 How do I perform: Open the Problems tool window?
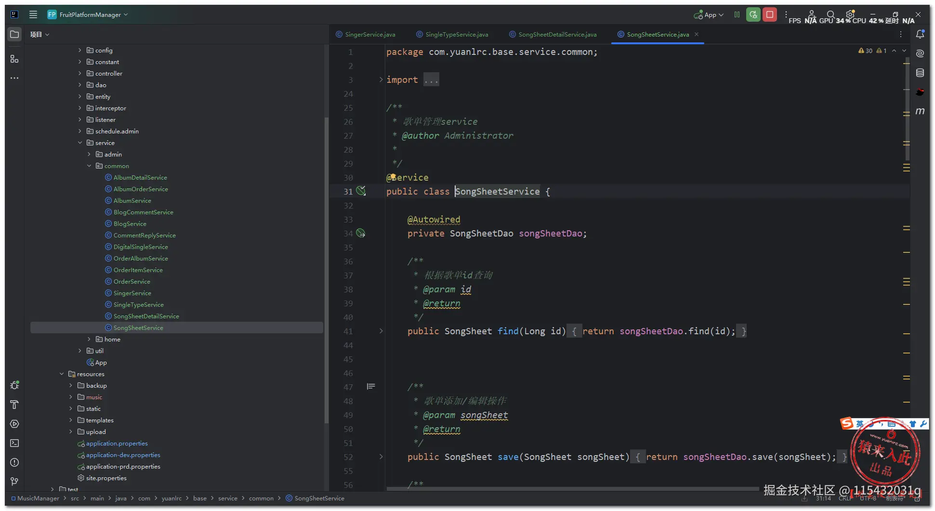[14, 462]
